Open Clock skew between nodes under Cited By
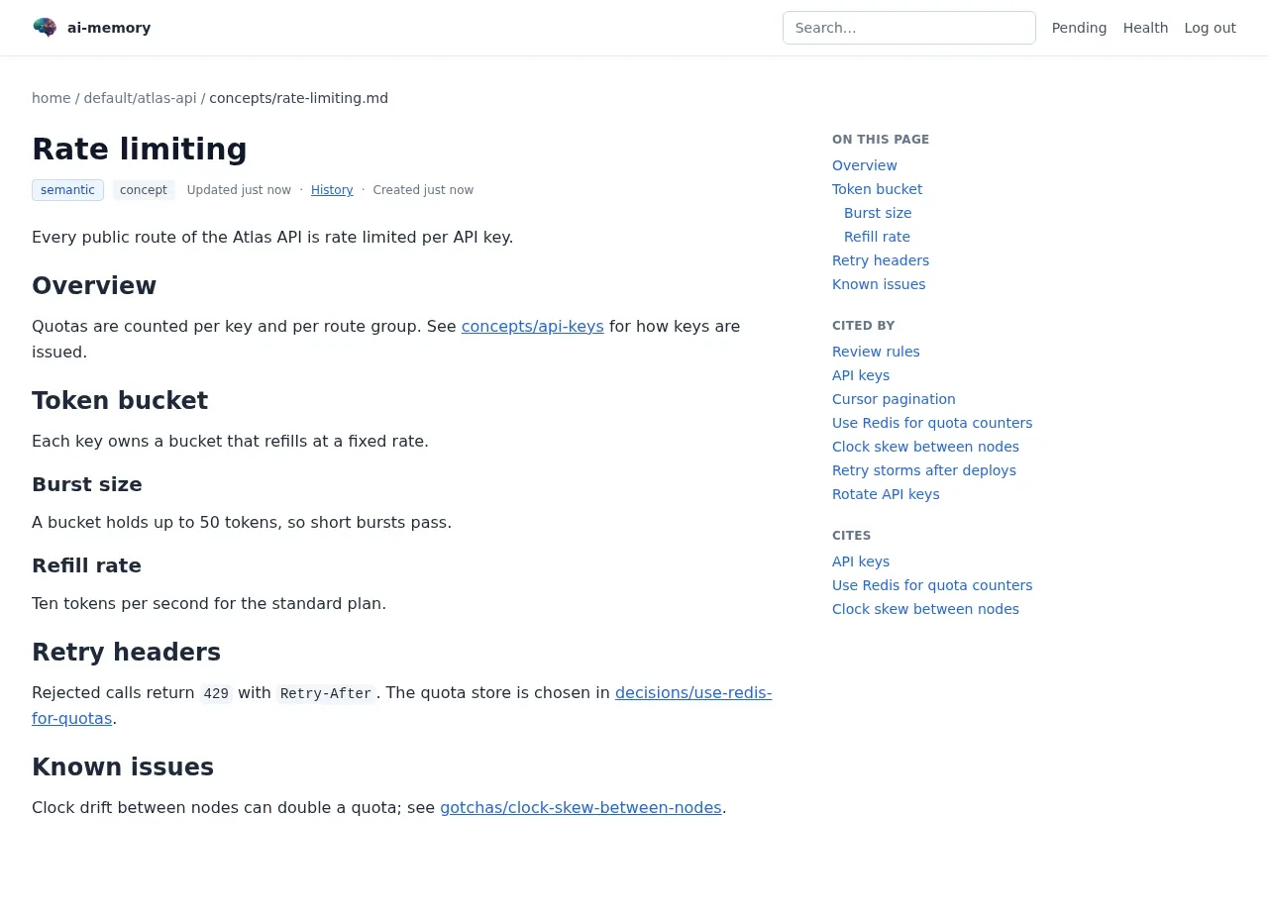 click(x=925, y=447)
